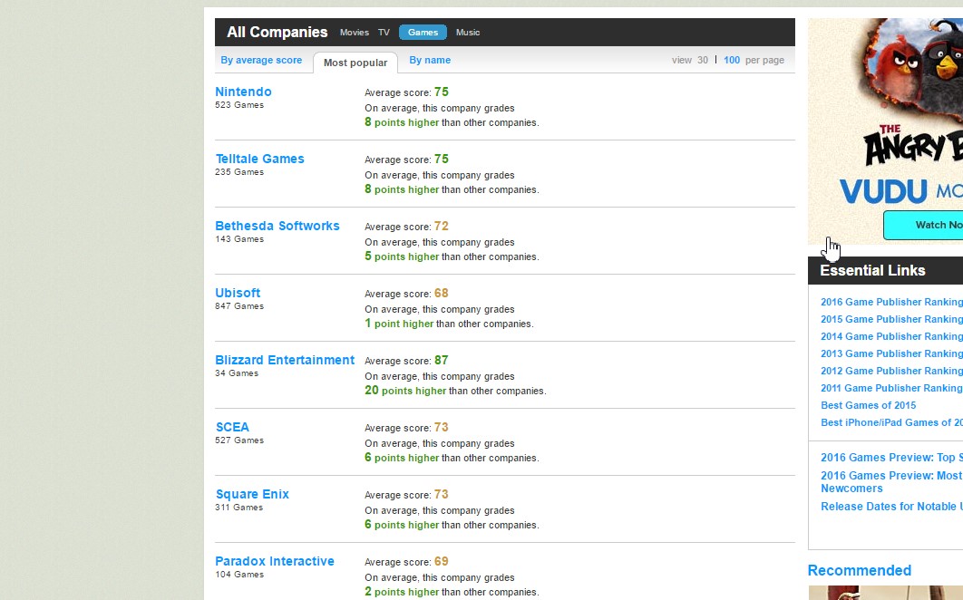The image size is (963, 600).
Task: Open 2016 Games Preview: Most Newcomers link
Action: coord(891,481)
